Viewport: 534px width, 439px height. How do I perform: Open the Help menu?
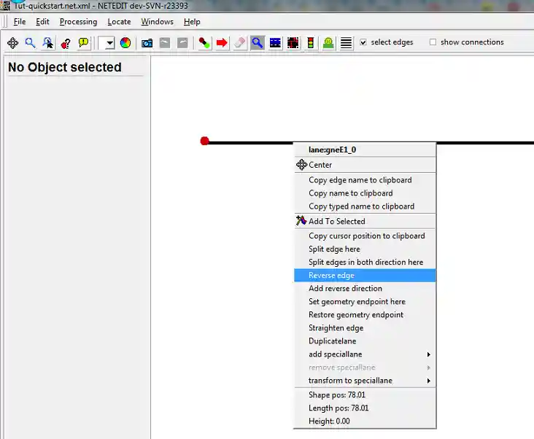pos(192,22)
